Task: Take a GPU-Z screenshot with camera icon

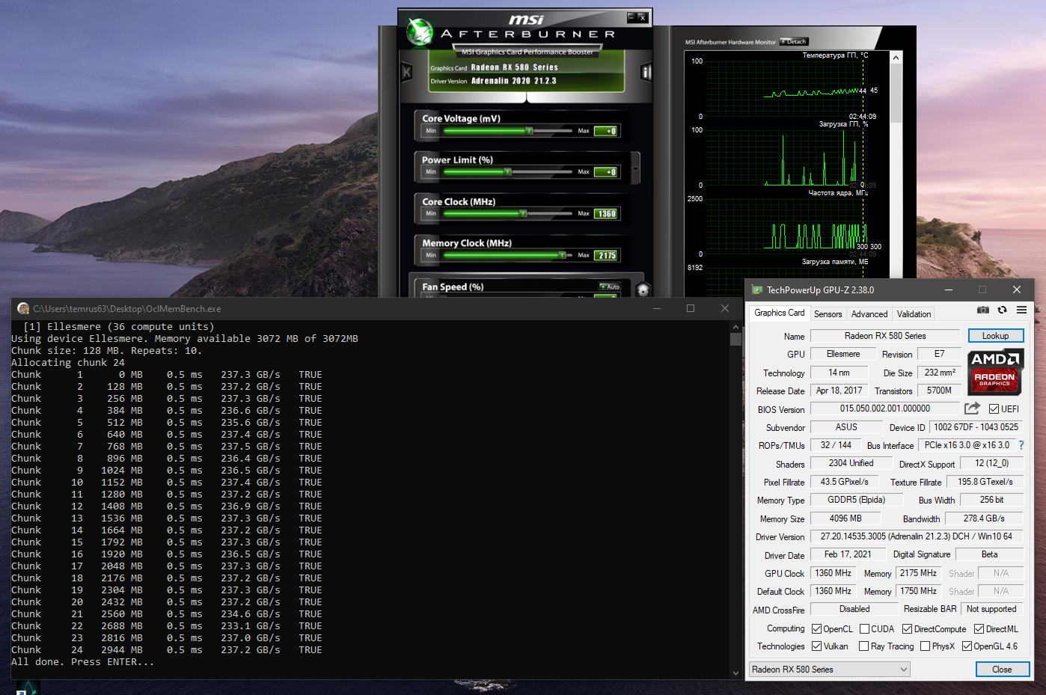Action: (x=983, y=310)
